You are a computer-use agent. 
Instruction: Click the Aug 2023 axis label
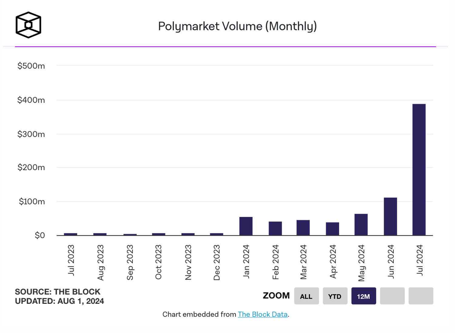(x=100, y=263)
